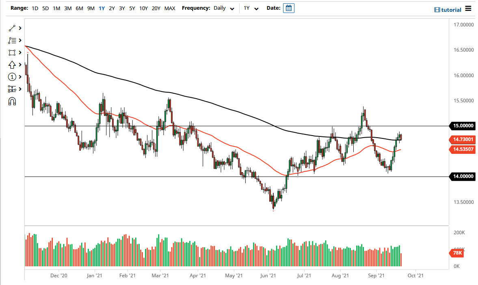The width and height of the screenshot is (478, 285).
Task: Open the line annotations drawing tool
Action: [12, 40]
